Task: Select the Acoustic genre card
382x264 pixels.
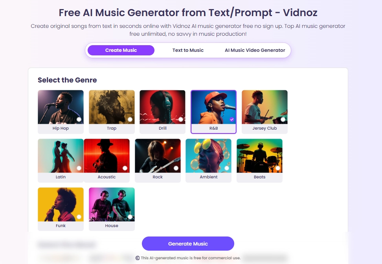Action: tap(107, 161)
